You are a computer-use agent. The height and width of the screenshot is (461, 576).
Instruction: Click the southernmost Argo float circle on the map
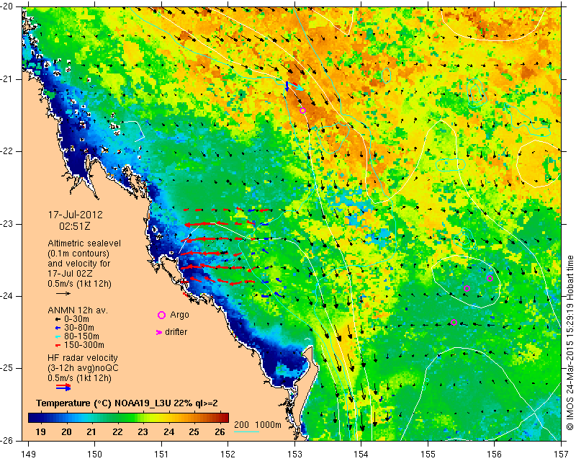click(x=454, y=323)
